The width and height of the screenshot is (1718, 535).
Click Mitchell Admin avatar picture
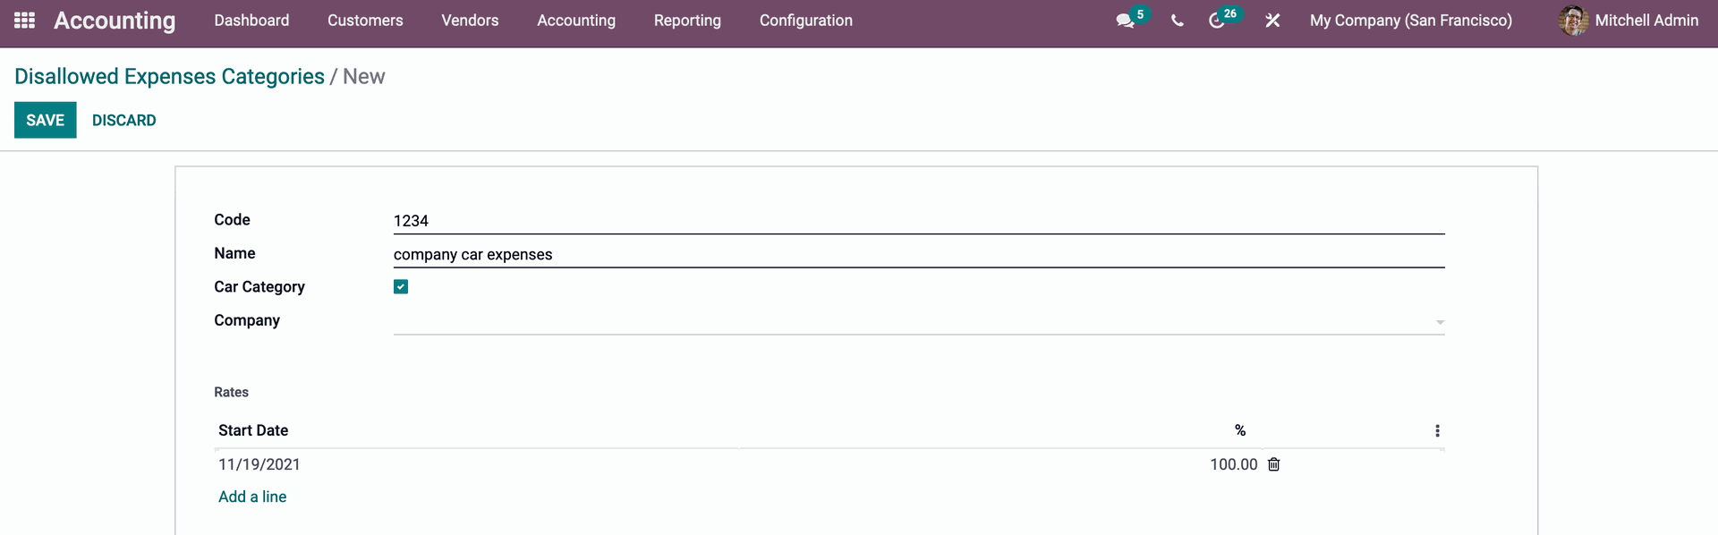pos(1573,20)
